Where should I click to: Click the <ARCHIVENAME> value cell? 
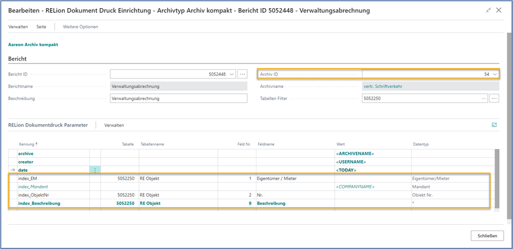point(373,153)
